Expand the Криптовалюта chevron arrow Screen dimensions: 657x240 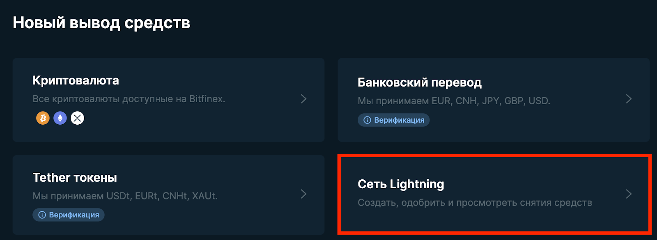click(303, 99)
